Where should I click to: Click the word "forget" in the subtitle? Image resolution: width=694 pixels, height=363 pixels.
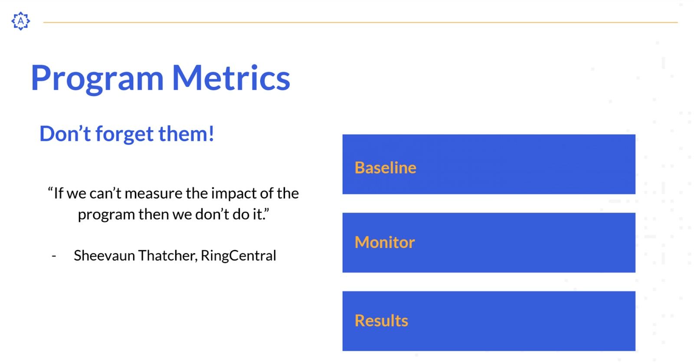tap(124, 134)
